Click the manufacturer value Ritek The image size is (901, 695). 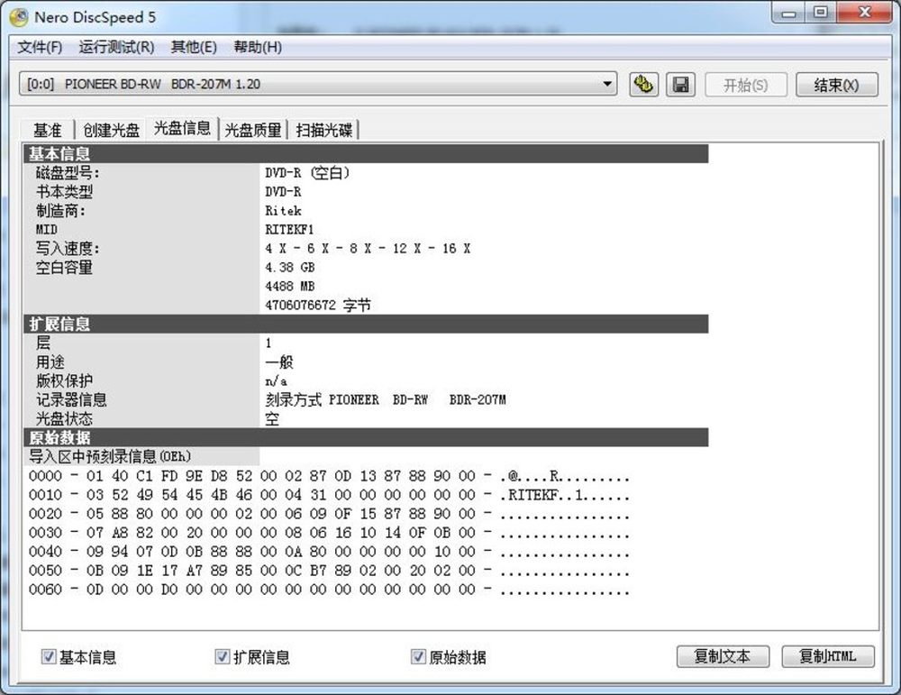pyautogui.click(x=283, y=210)
